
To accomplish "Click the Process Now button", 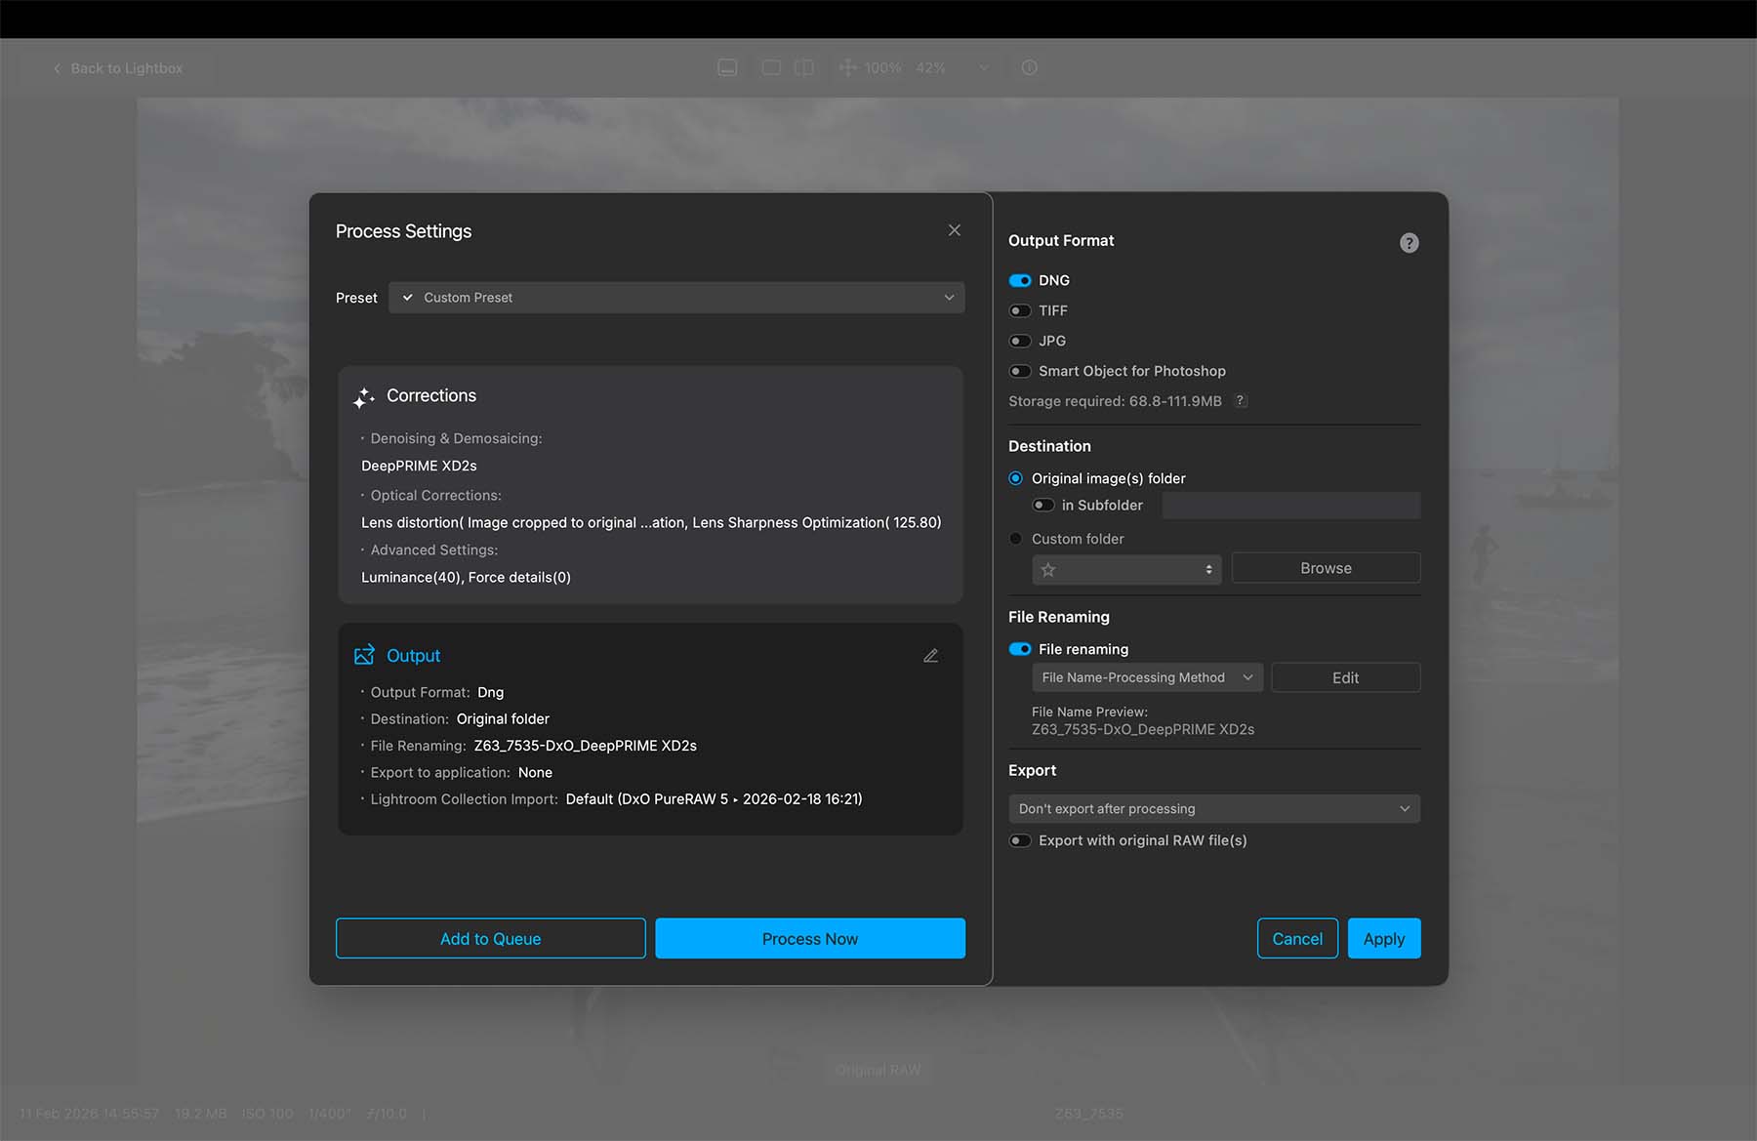I will [x=810, y=938].
